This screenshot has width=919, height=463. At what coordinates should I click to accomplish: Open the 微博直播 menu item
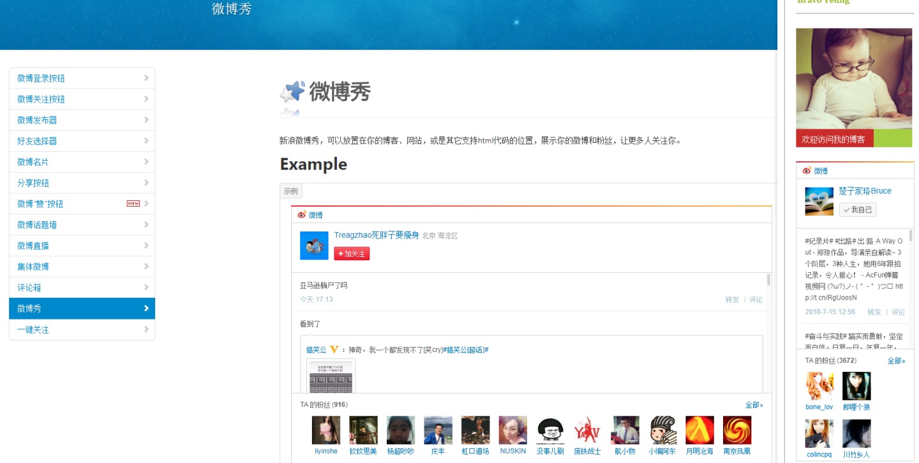(82, 246)
